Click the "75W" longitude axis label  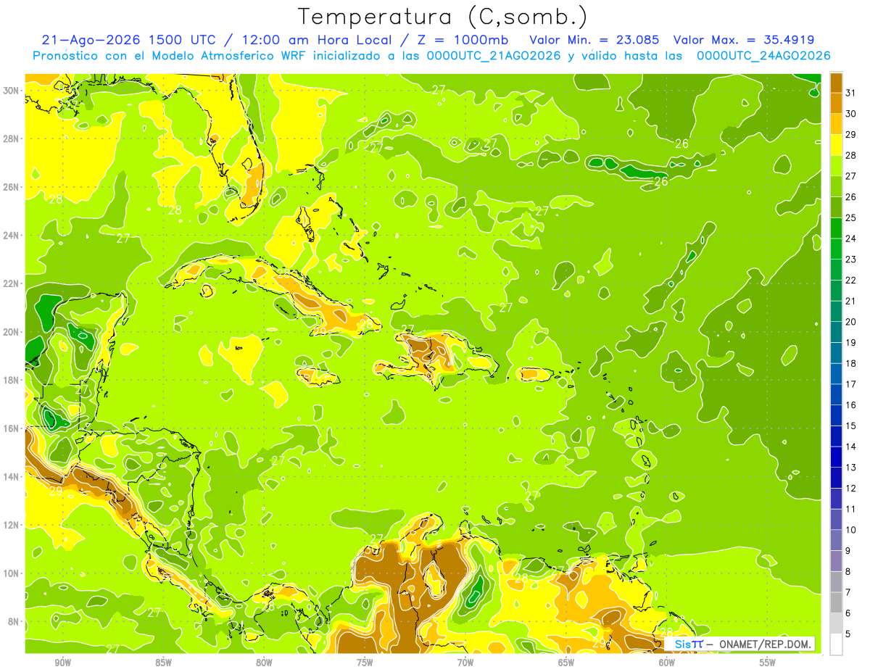tap(365, 663)
